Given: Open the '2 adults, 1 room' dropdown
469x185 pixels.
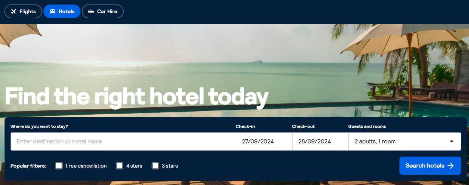Looking at the screenshot, I should click(405, 141).
